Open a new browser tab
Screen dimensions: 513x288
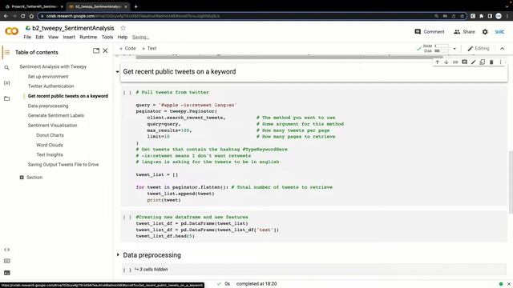135,6
